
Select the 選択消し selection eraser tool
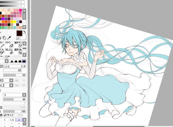point(18,51)
